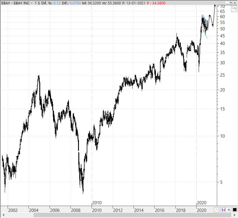Image resolution: width=238 pixels, height=218 pixels.
Task: Click the 2012 year label
Action: point(118,210)
